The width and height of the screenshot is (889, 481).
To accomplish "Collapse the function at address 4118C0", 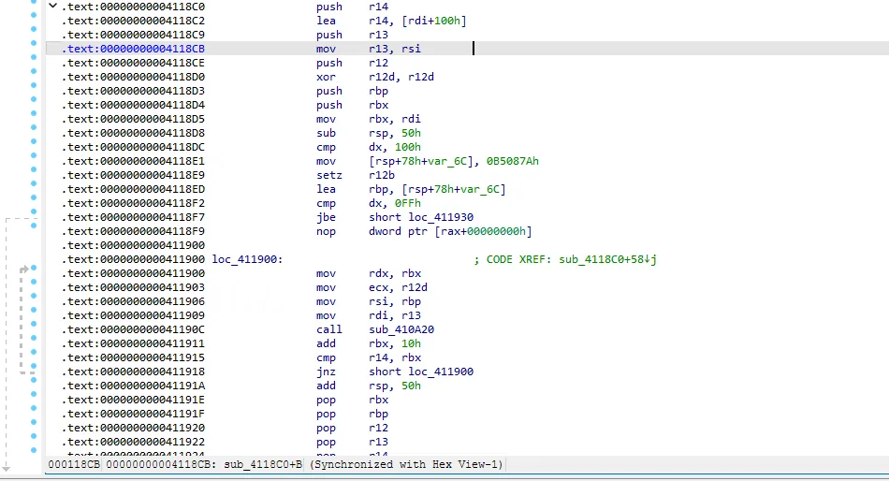I will [x=52, y=7].
